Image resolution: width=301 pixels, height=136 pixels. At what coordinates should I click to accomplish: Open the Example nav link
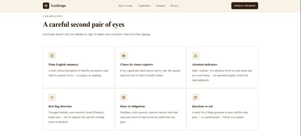161,6
